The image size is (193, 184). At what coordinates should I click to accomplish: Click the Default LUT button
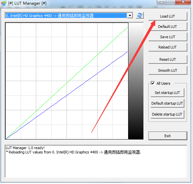168,27
